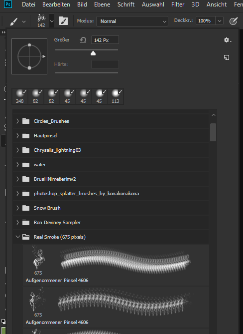
Task: Open the brush panel gear settings menu
Action: tap(227, 40)
